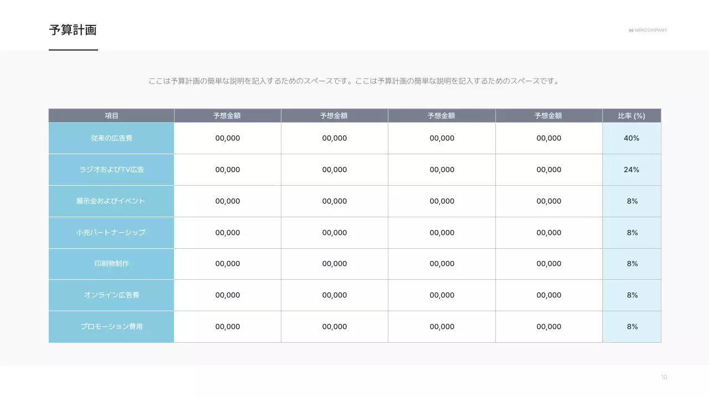Viewport: 709px width, 398px height.
Task: Click the 40% ratio cell
Action: (631, 139)
